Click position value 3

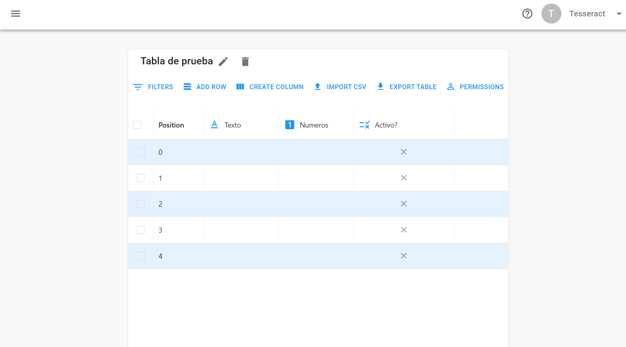160,230
